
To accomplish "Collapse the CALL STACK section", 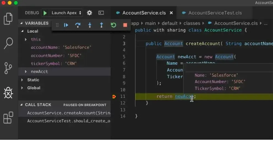I will 21,105.
